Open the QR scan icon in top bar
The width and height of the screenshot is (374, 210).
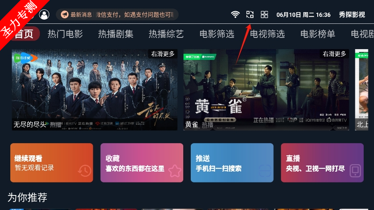point(250,14)
